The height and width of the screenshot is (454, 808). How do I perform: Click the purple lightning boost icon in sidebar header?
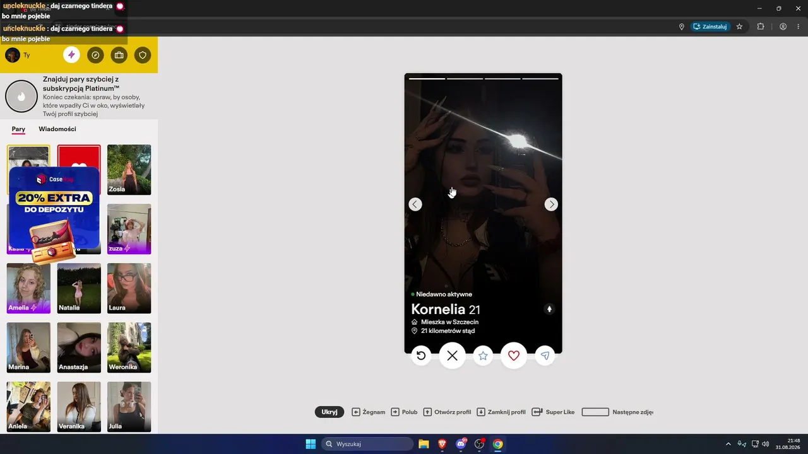[71, 55]
